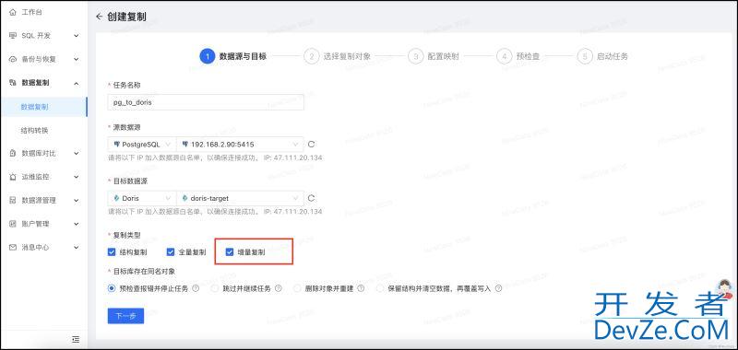Open the 192.168.2.90:5415 source dropdown

(x=240, y=145)
